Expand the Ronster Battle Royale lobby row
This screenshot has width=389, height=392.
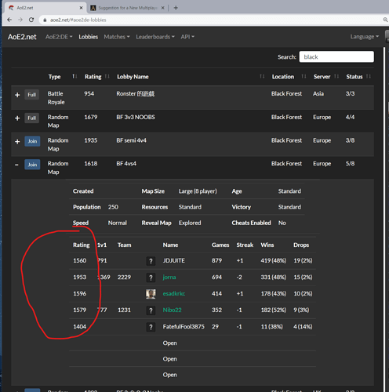[17, 95]
